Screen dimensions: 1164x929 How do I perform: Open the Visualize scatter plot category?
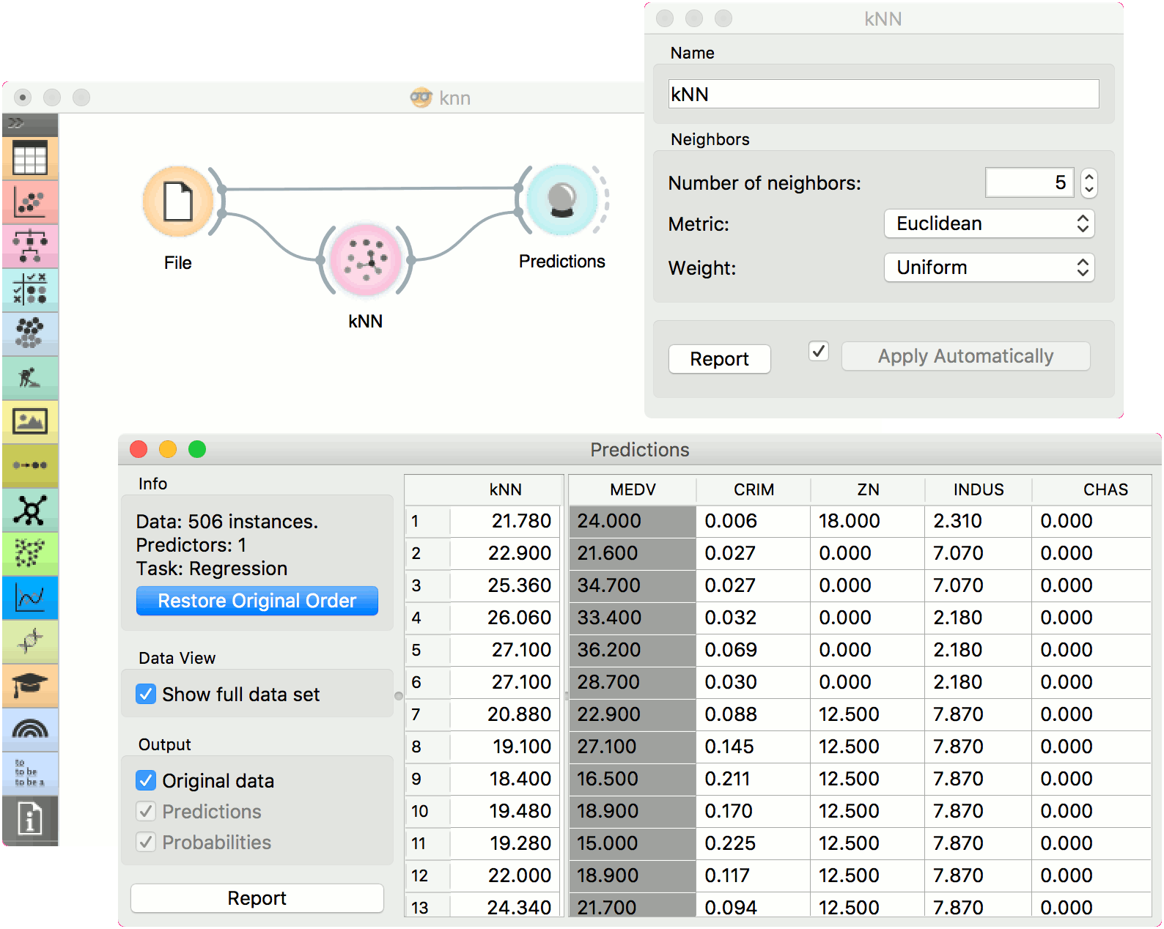(x=30, y=202)
